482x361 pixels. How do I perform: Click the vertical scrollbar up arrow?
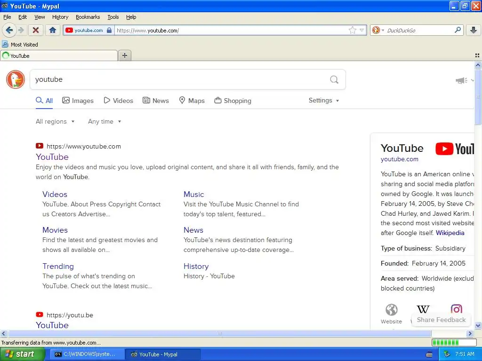pyautogui.click(x=478, y=65)
